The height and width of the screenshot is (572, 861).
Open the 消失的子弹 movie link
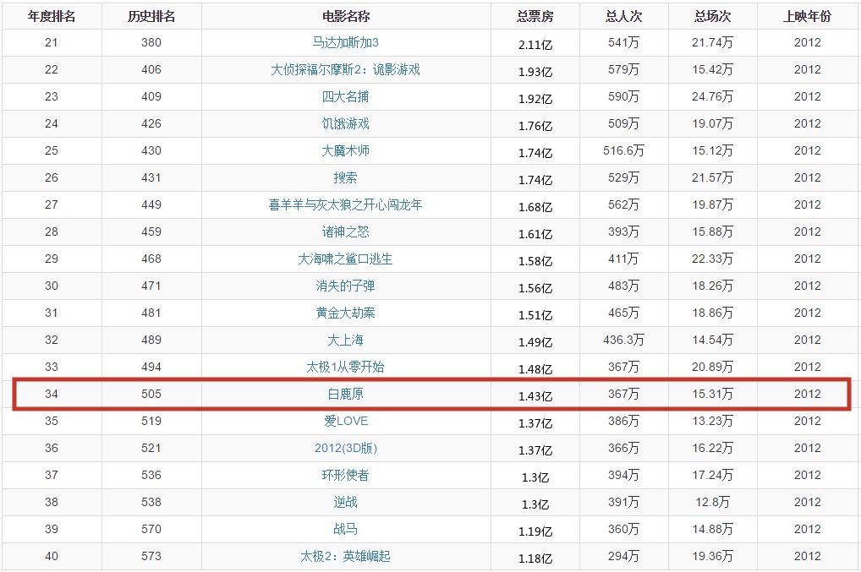345,286
